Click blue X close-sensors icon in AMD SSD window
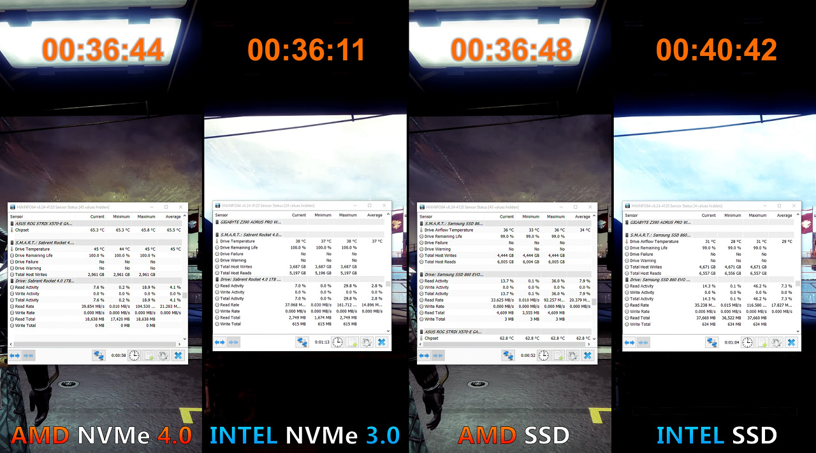Screen dimensions: 816x453 [587, 355]
